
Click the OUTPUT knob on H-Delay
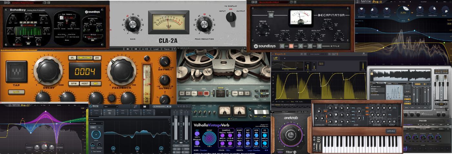164,80
